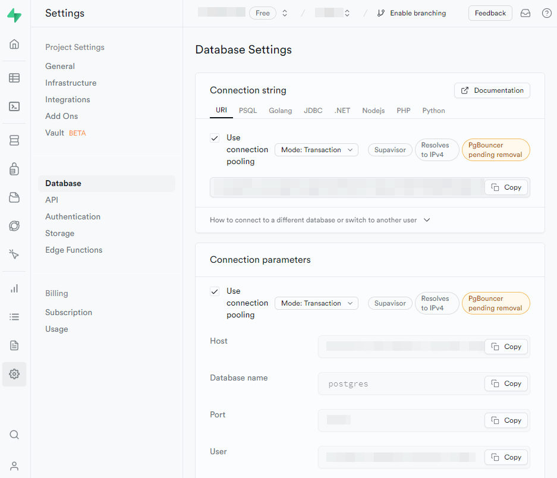
Task: Click the Feedback button
Action: (x=490, y=13)
